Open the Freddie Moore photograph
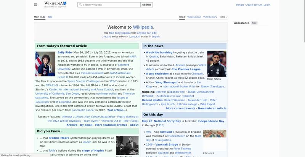 click(x=127, y=145)
